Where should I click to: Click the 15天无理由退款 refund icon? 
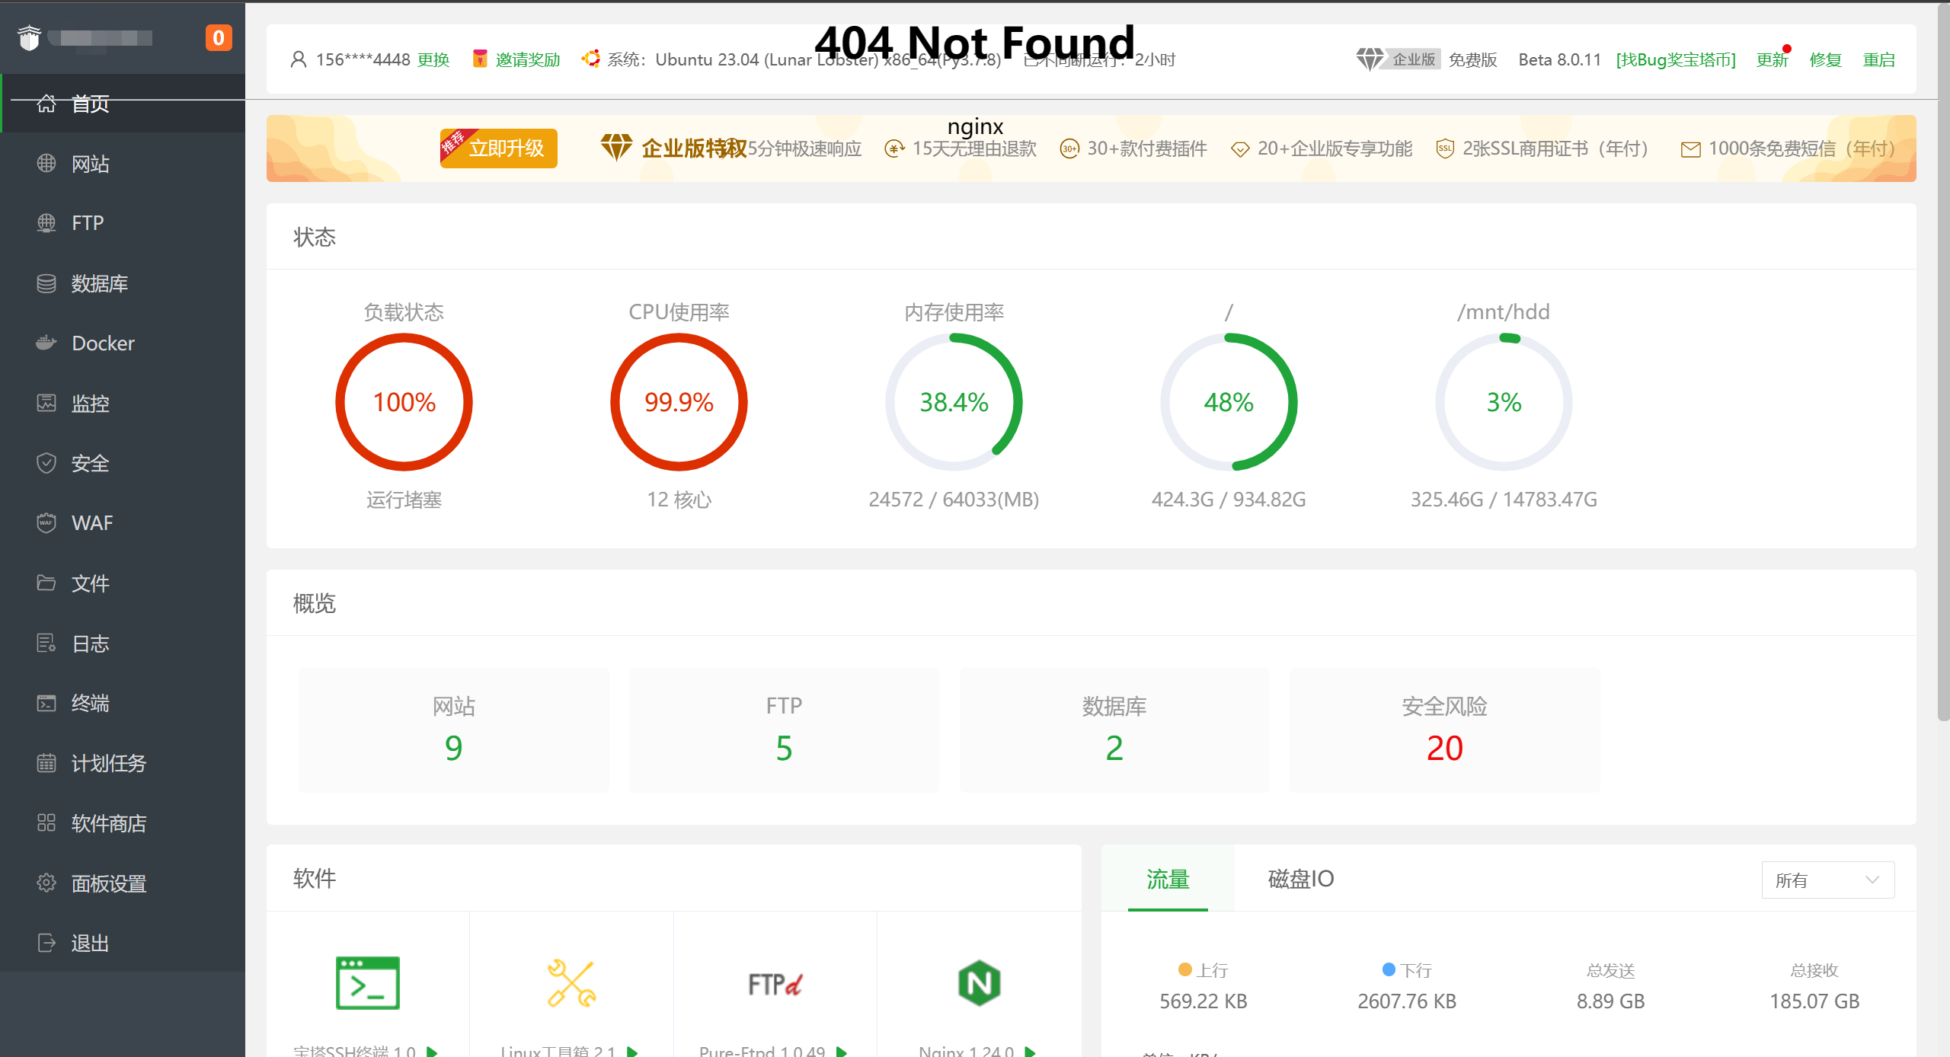coord(894,148)
